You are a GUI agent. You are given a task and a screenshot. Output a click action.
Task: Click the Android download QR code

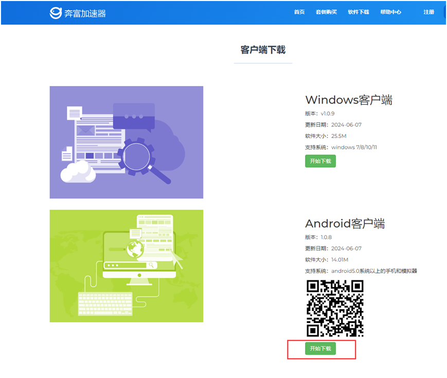pyautogui.click(x=335, y=308)
